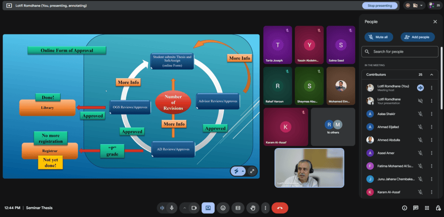This screenshot has height=217, width=444.
Task: Click the Stop presenting button
Action: 379,5
